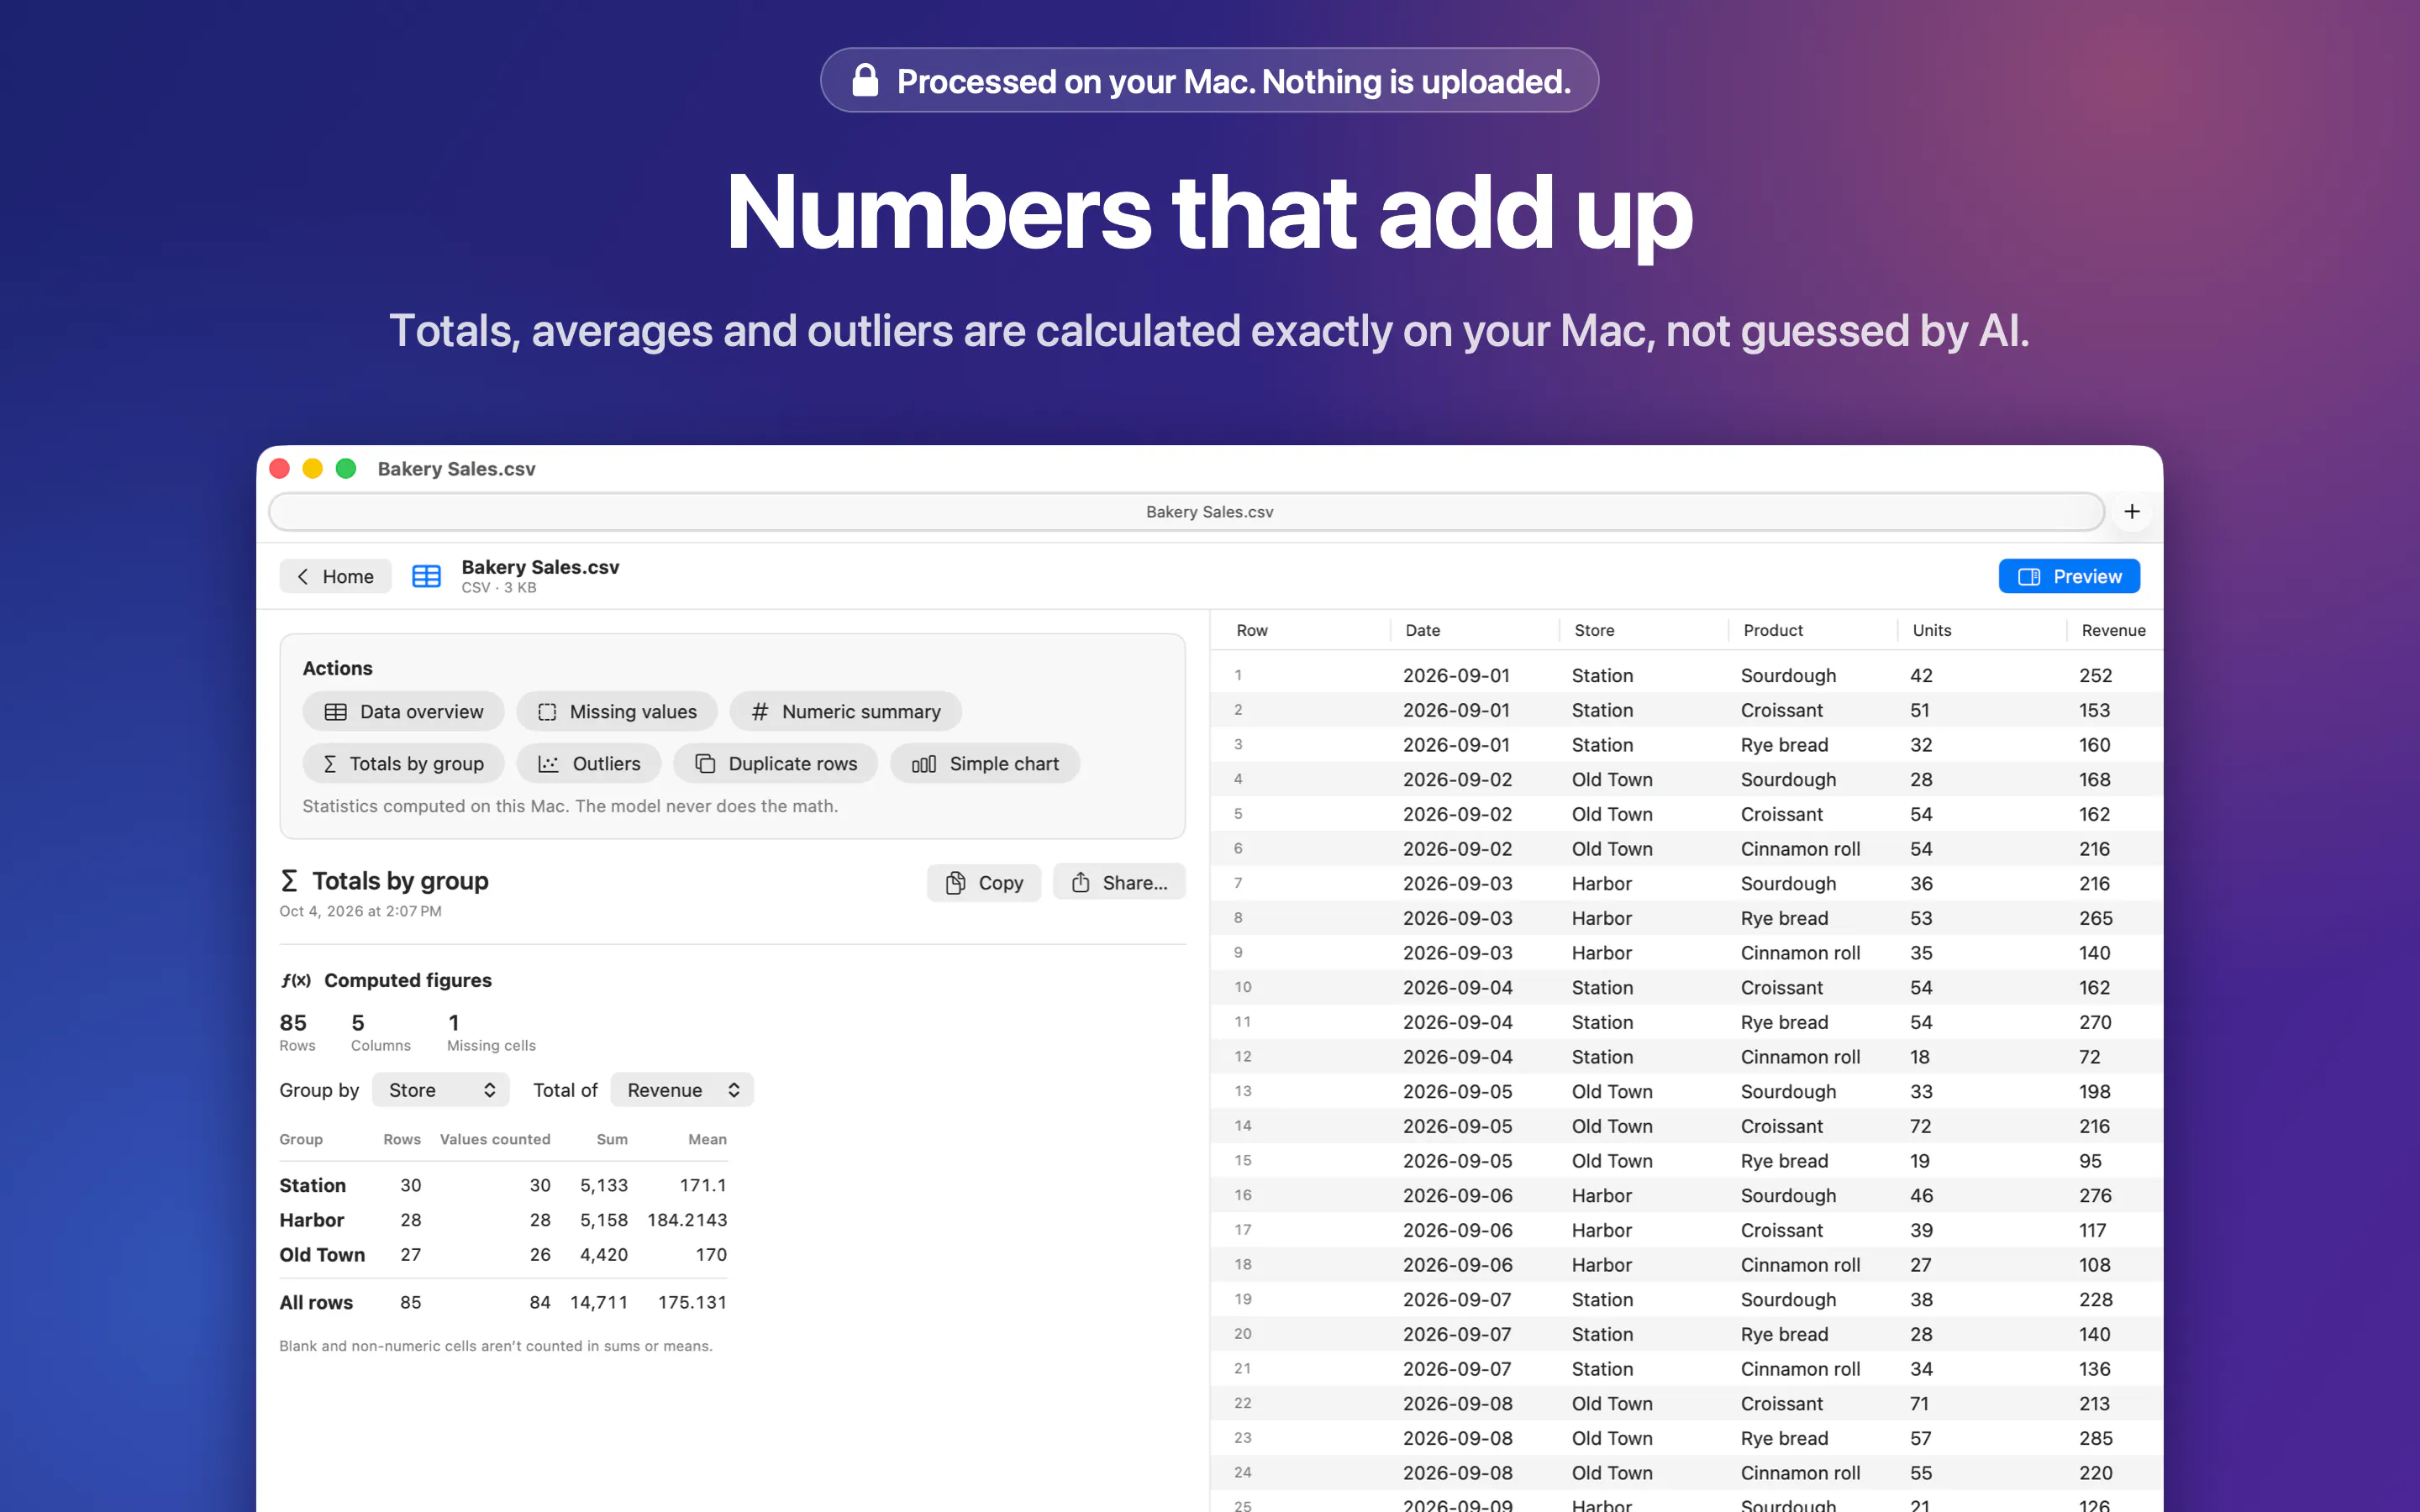This screenshot has width=2420, height=1512.
Task: Click the sum value 14,711
Action: click(598, 1302)
